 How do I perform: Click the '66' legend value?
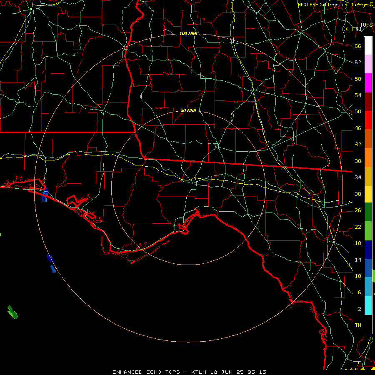(x=358, y=46)
